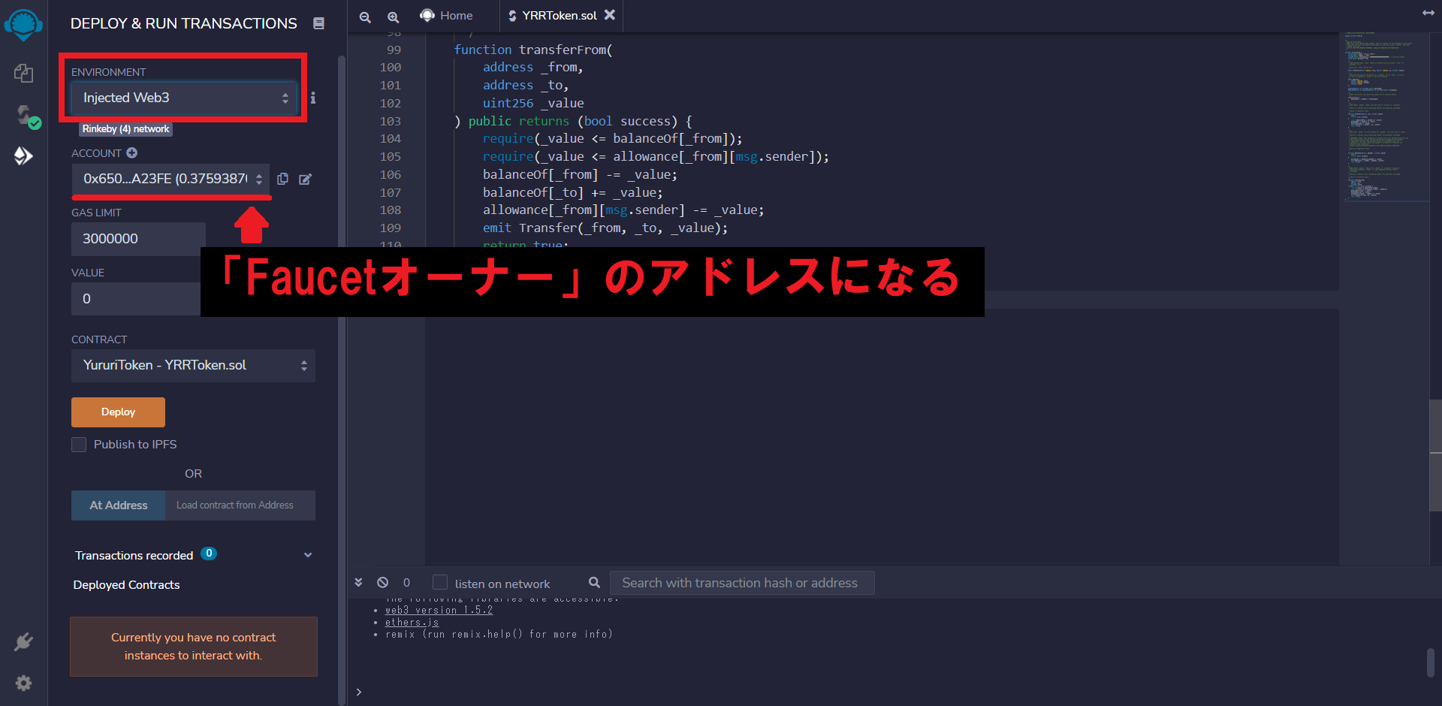Click the plus icon beside ACCOUNT
1442x706 pixels.
click(131, 152)
